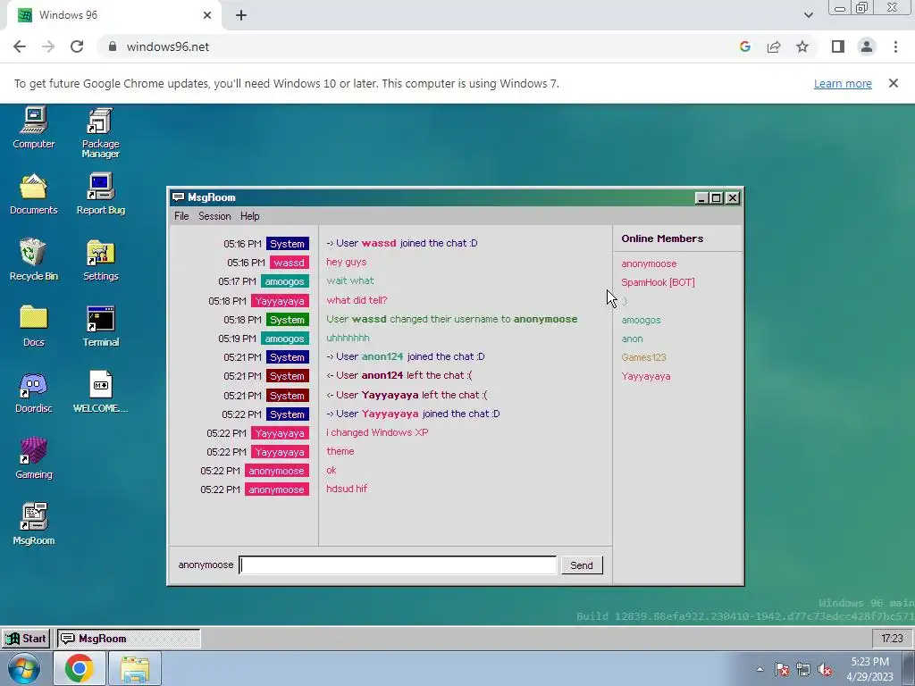Select Yayyayaya in Online Members list
The image size is (915, 686).
tap(646, 376)
